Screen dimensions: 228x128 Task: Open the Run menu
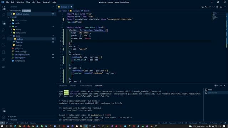tap(38, 2)
